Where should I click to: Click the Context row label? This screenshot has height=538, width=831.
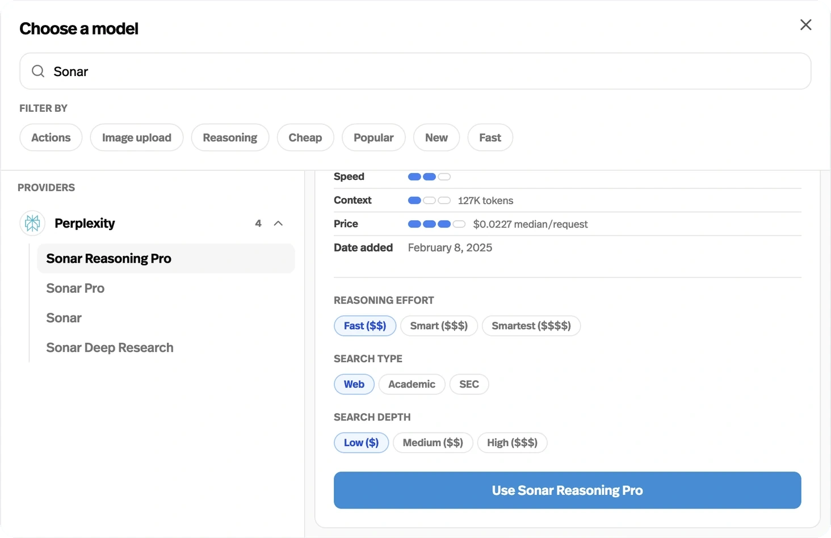352,200
